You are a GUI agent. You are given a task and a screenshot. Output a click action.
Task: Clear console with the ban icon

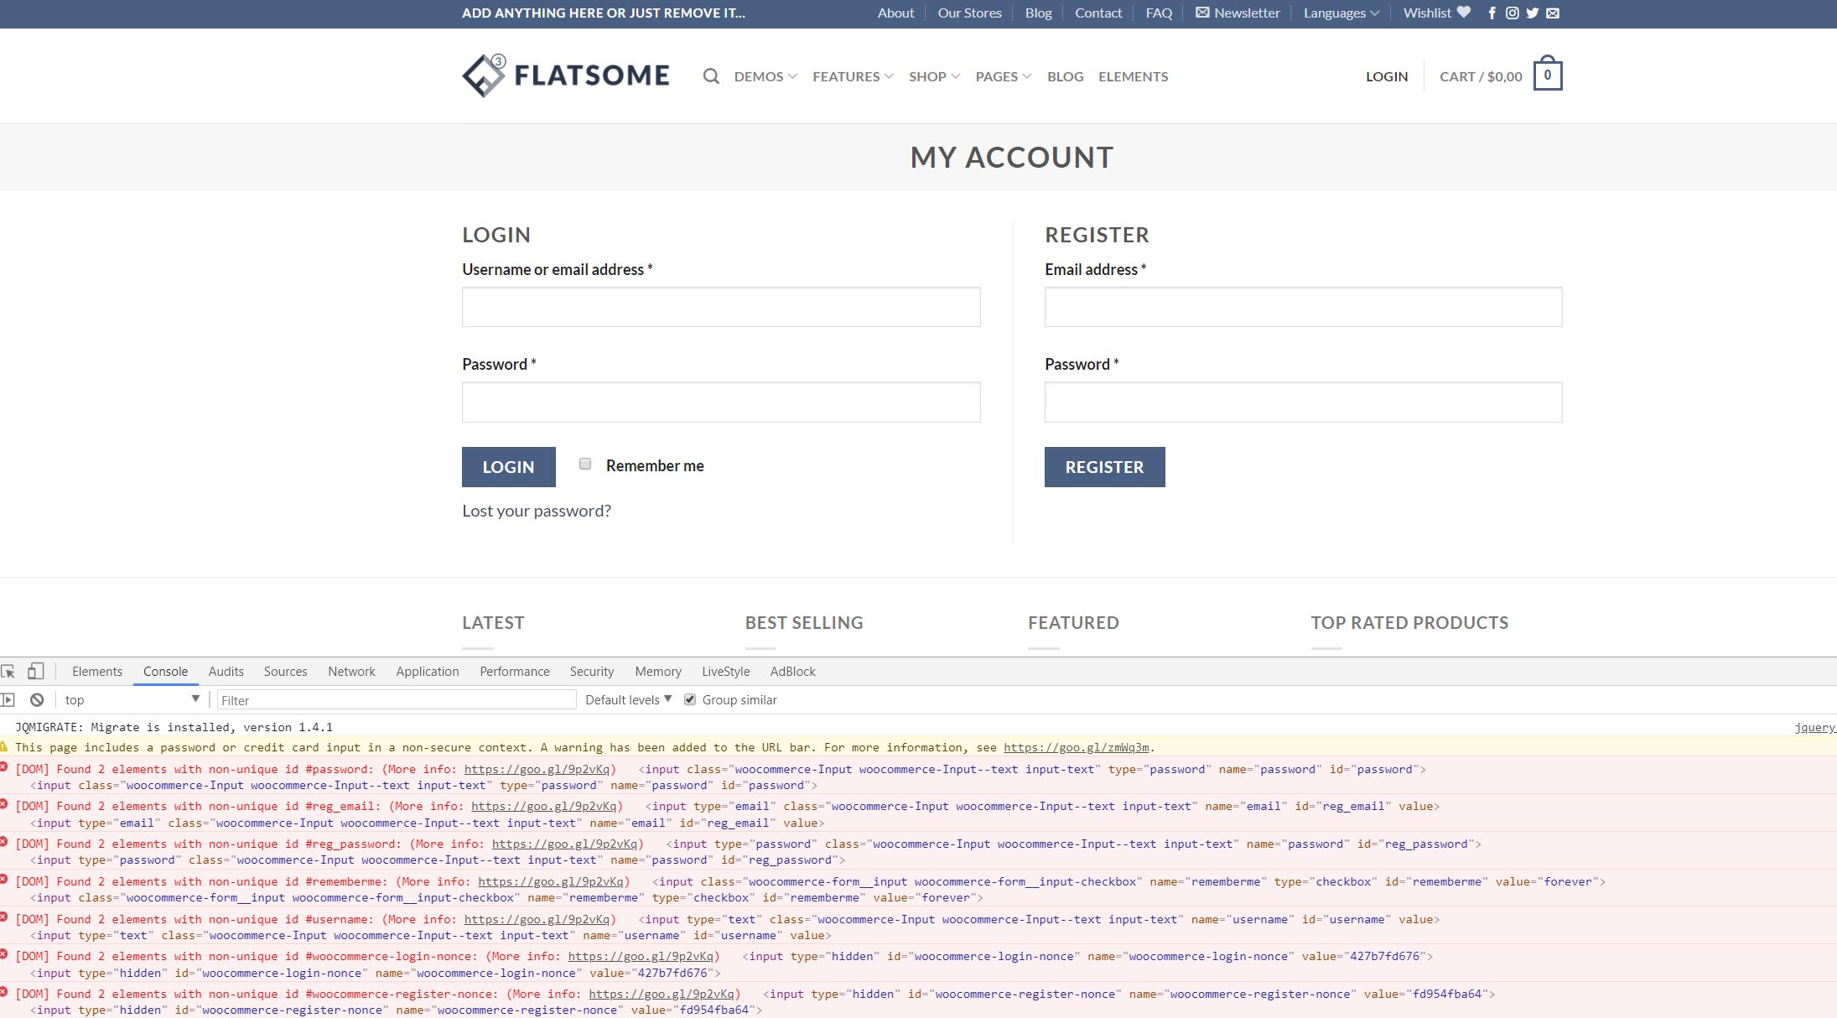[37, 700]
